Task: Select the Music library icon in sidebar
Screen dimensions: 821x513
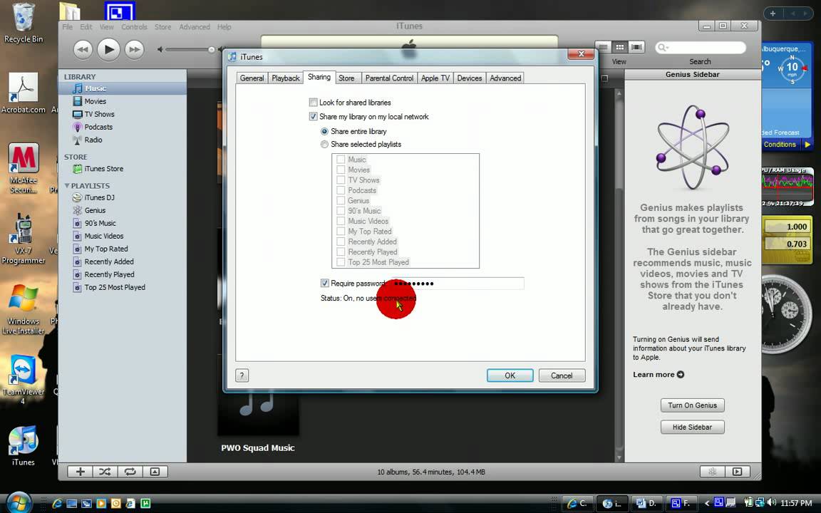Action: [x=78, y=88]
